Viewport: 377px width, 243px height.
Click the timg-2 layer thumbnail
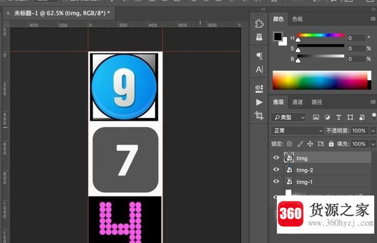(x=289, y=170)
